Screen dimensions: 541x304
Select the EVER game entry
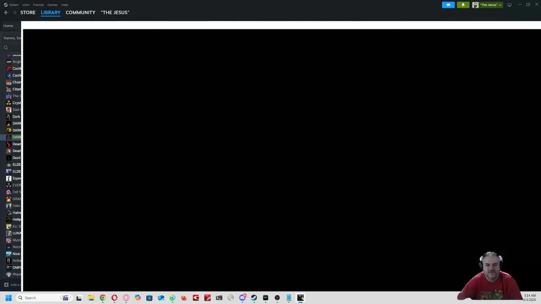click(14, 185)
